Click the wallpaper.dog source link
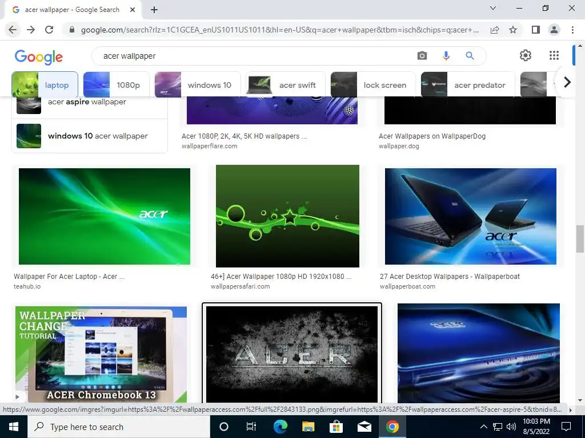Image resolution: width=585 pixels, height=438 pixels. pos(399,146)
